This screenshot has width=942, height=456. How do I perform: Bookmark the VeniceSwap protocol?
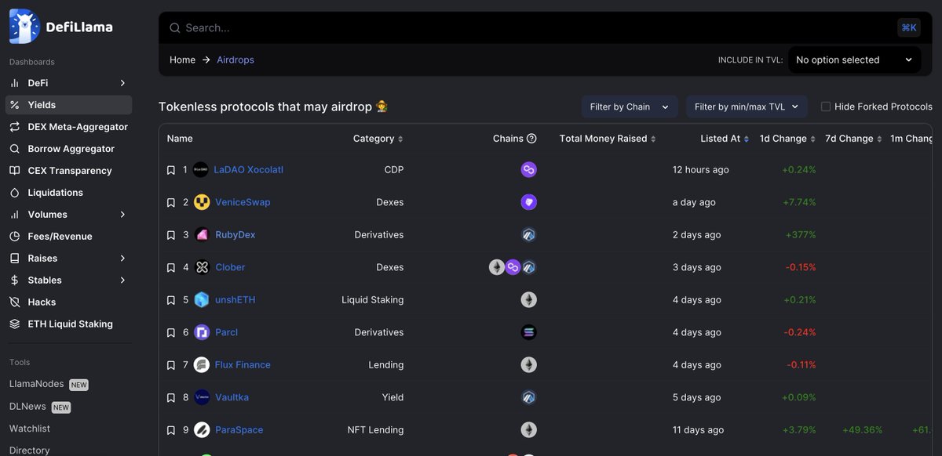170,201
